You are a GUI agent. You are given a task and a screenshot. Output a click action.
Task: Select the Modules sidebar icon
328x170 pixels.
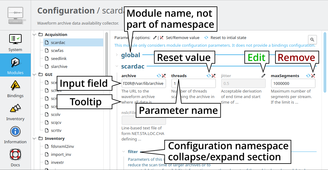(x=15, y=65)
